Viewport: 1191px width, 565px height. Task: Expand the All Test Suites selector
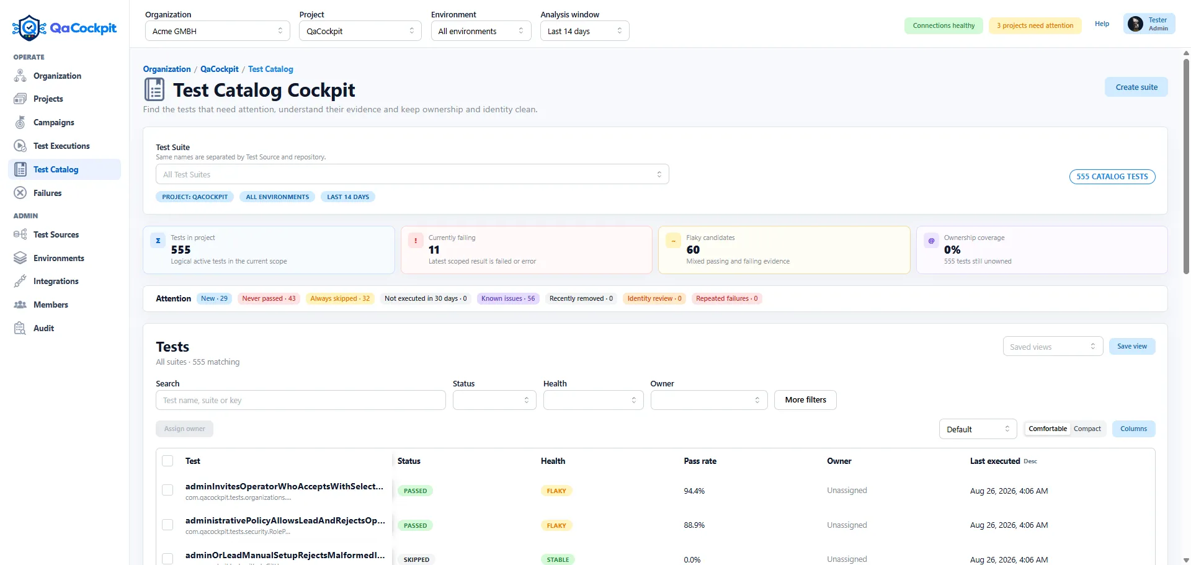point(413,174)
